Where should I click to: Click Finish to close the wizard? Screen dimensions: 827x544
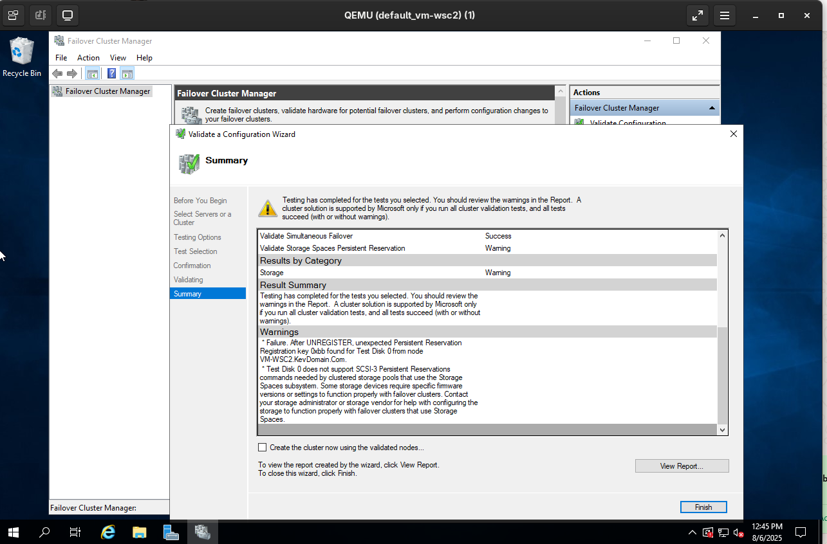point(703,507)
